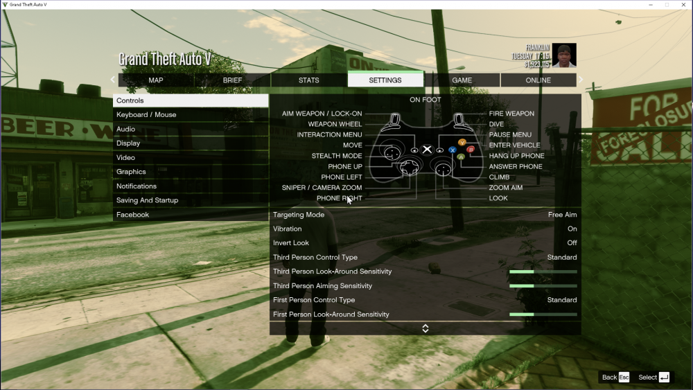Open Facebook settings category
This screenshot has height=390, width=693.
tap(191, 214)
